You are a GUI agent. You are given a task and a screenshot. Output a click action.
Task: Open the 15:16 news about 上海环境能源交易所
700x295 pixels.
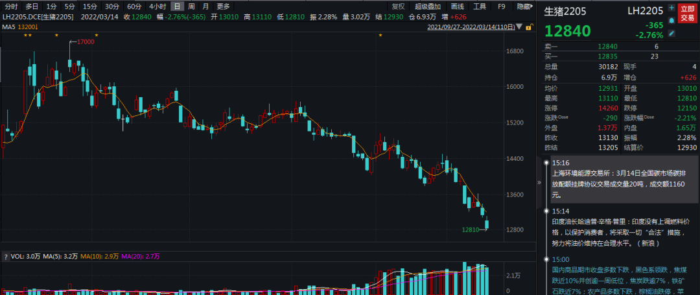[624, 179]
